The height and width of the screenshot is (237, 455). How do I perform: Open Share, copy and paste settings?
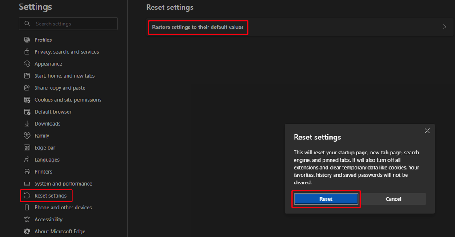tap(60, 87)
